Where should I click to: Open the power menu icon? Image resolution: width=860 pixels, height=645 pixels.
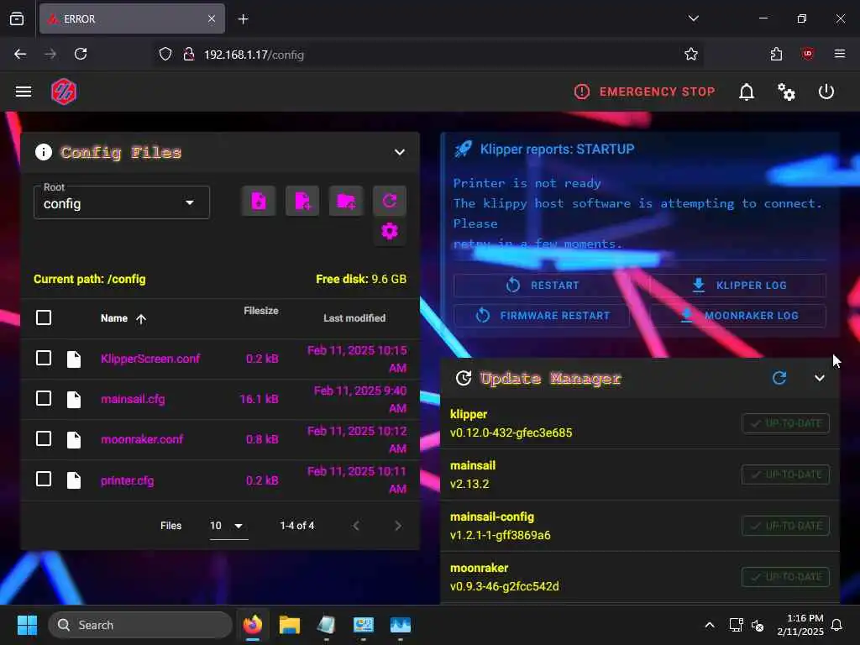click(826, 92)
